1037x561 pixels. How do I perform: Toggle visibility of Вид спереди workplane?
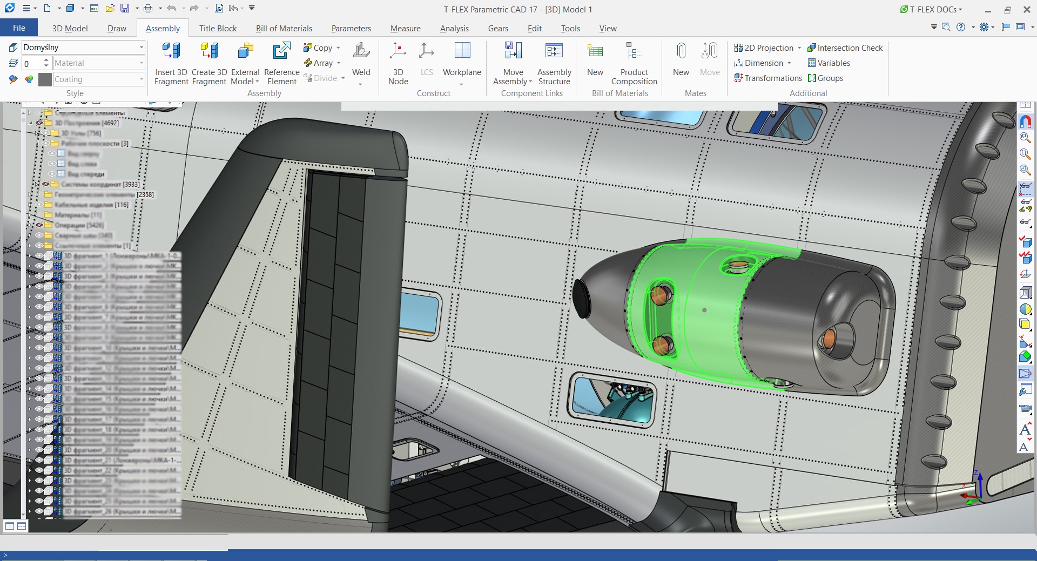click(52, 174)
